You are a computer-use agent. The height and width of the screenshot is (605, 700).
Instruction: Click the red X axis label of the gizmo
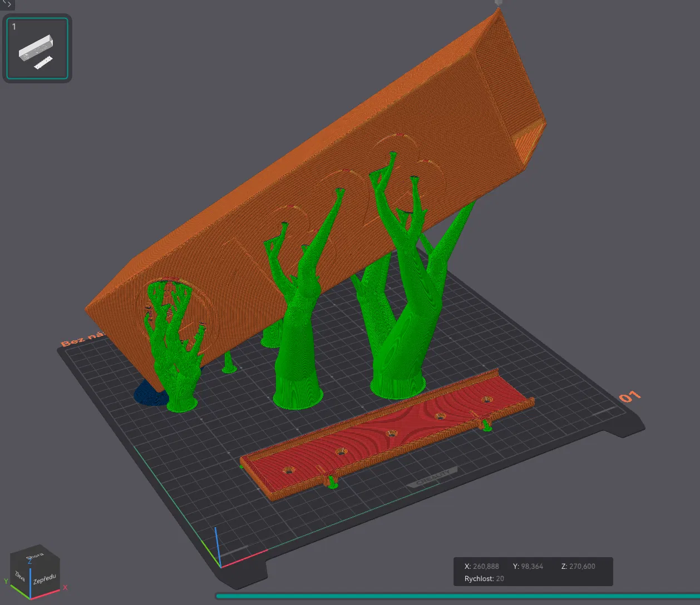tap(65, 587)
